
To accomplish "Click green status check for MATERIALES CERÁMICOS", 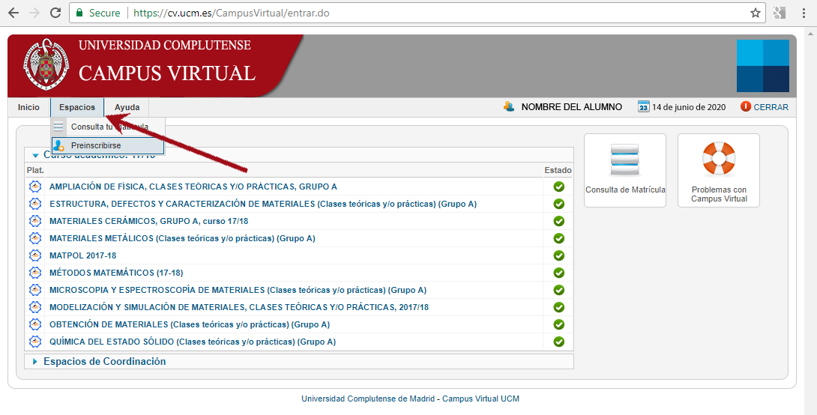I will pyautogui.click(x=559, y=221).
